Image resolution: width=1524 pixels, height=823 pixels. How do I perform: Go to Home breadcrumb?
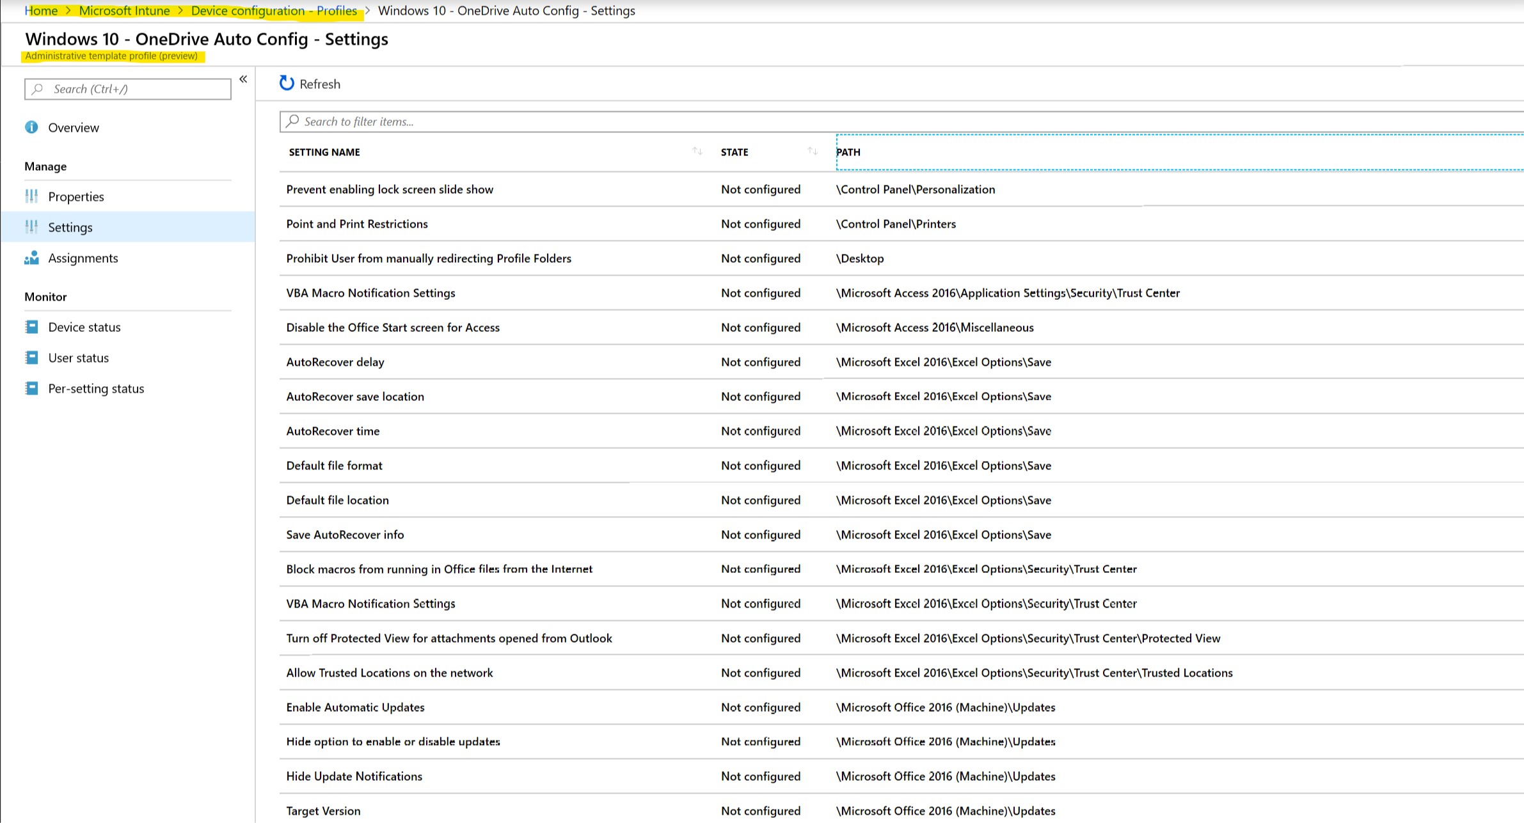[41, 11]
